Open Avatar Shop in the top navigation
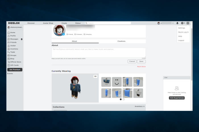The width and height of the screenshot is (199, 132). pos(48,23)
